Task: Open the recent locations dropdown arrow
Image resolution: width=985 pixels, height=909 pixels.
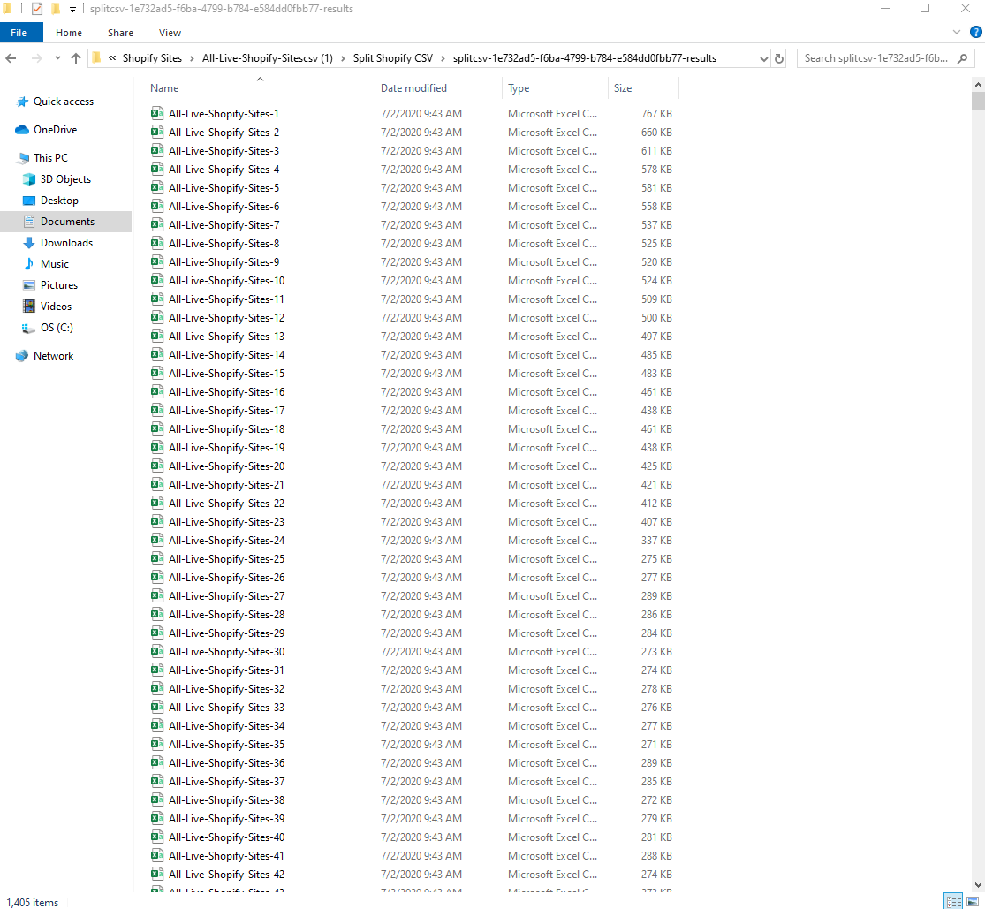Action: click(x=57, y=58)
